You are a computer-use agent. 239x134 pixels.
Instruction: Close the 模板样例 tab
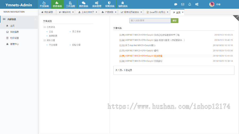[x=73, y=12]
